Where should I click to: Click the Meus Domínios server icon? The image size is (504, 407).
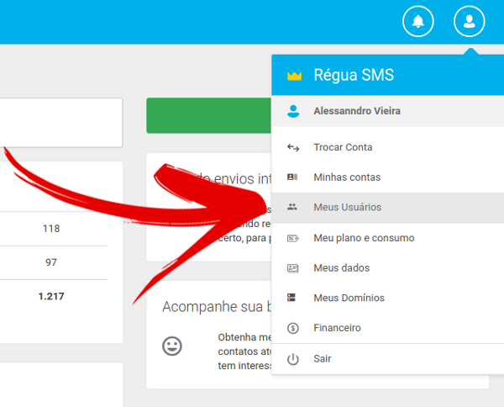pyautogui.click(x=293, y=298)
